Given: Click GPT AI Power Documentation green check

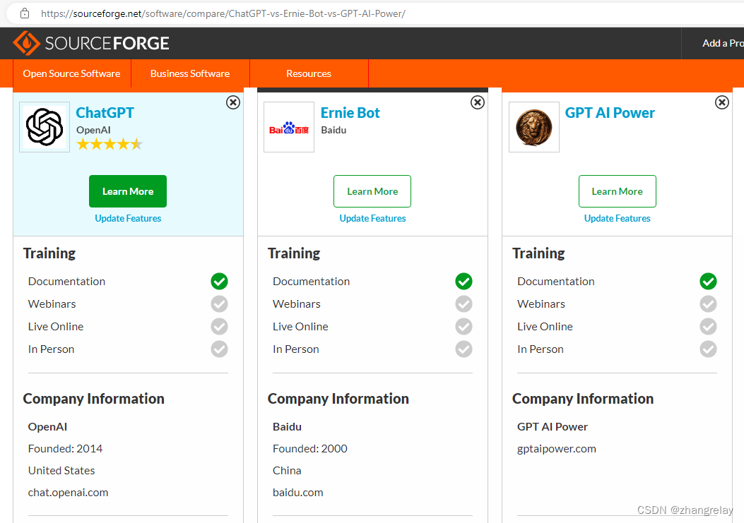Looking at the screenshot, I should click(x=708, y=281).
